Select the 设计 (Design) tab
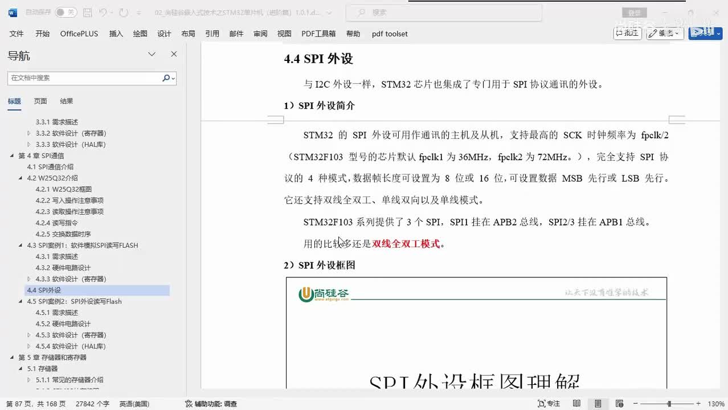 pos(164,34)
